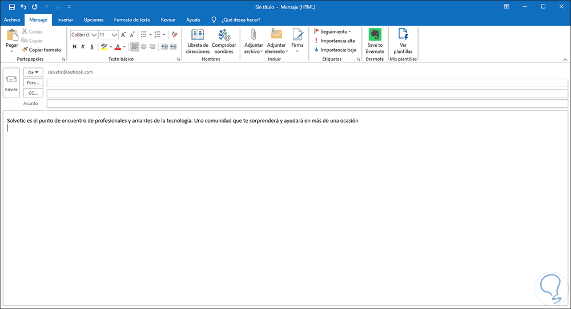Open the Libreta de direcciones
Image resolution: width=571 pixels, height=309 pixels.
[x=198, y=41]
